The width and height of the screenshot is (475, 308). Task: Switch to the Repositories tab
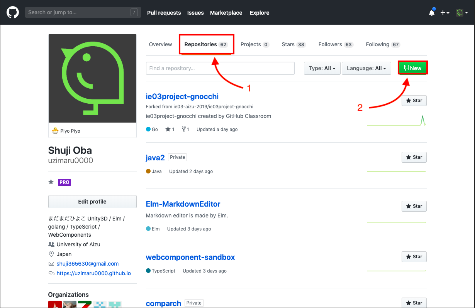[206, 44]
